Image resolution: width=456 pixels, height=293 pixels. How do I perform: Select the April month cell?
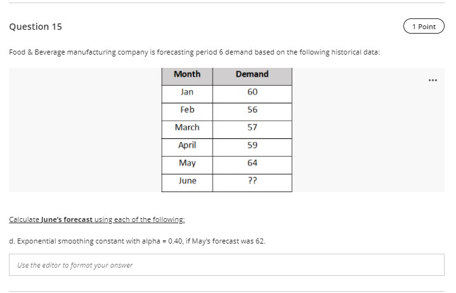pyautogui.click(x=187, y=147)
